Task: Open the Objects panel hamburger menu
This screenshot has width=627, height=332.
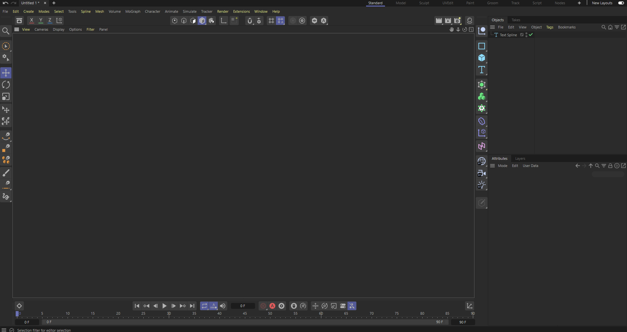Action: [492, 27]
